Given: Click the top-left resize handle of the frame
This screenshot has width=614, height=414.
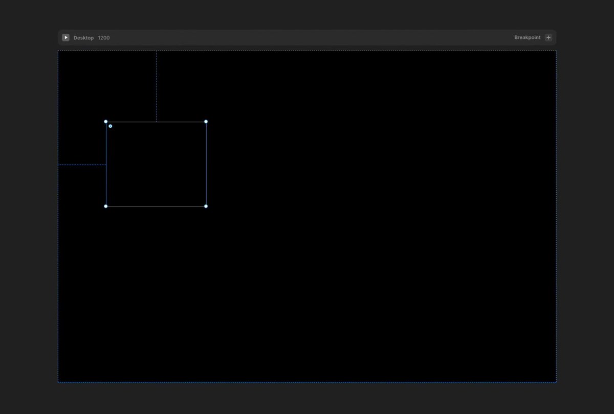Looking at the screenshot, I should coord(106,122).
